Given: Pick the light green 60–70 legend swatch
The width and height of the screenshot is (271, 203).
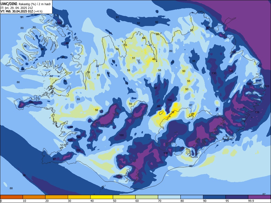Looking at the screenshot, I should pyautogui.click(x=147, y=197).
